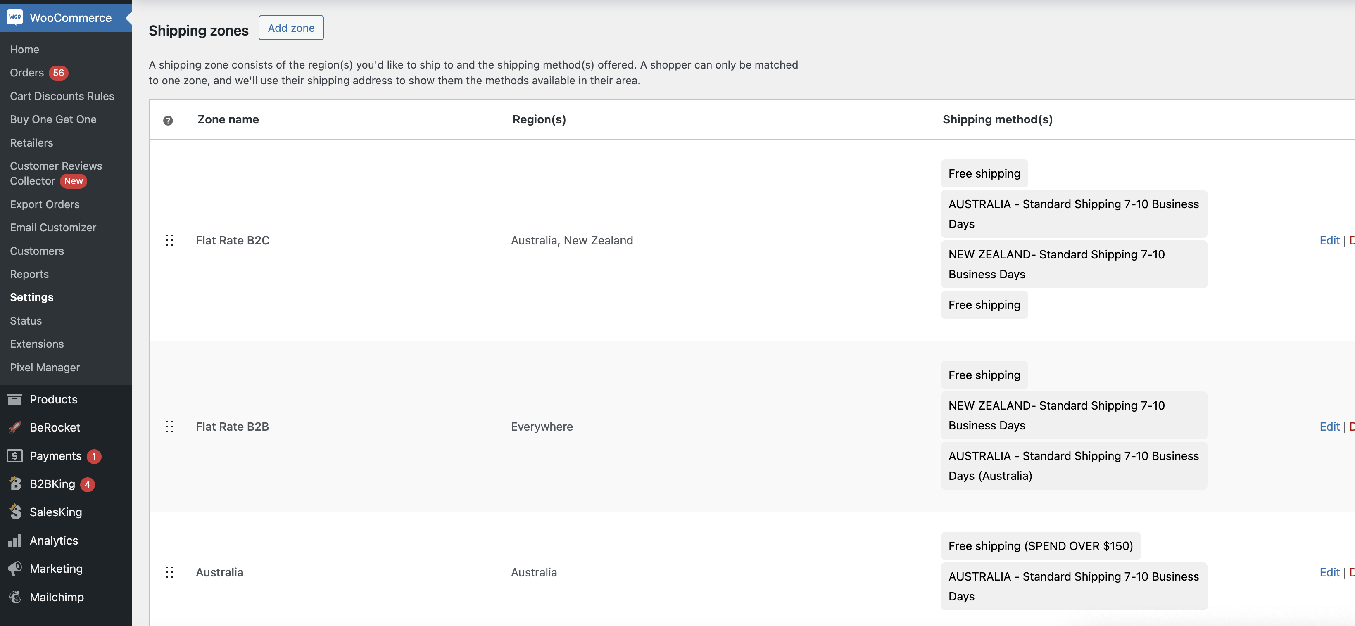Select Settings in WooCommerce submenu

coord(31,297)
